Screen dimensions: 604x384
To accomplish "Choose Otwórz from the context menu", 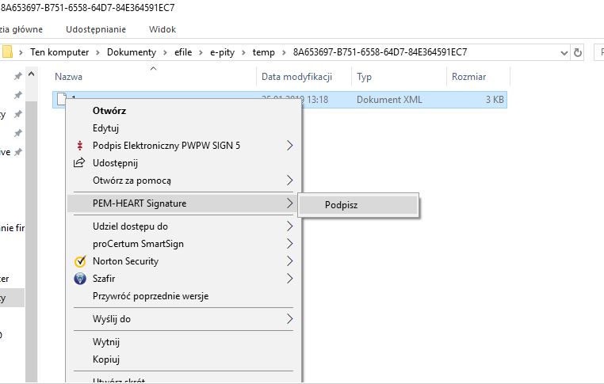I will 109,111.
